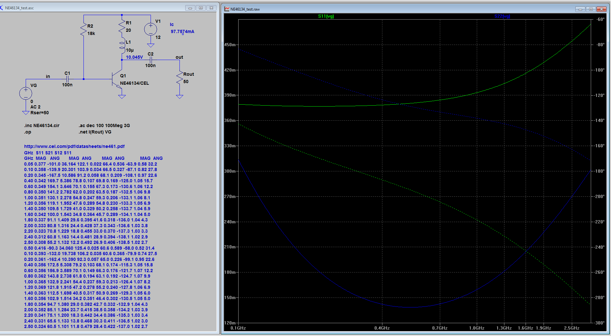Click the data row starting 1.00 0.351 130.1
This screenshot has width=611, height=336.
(87, 198)
